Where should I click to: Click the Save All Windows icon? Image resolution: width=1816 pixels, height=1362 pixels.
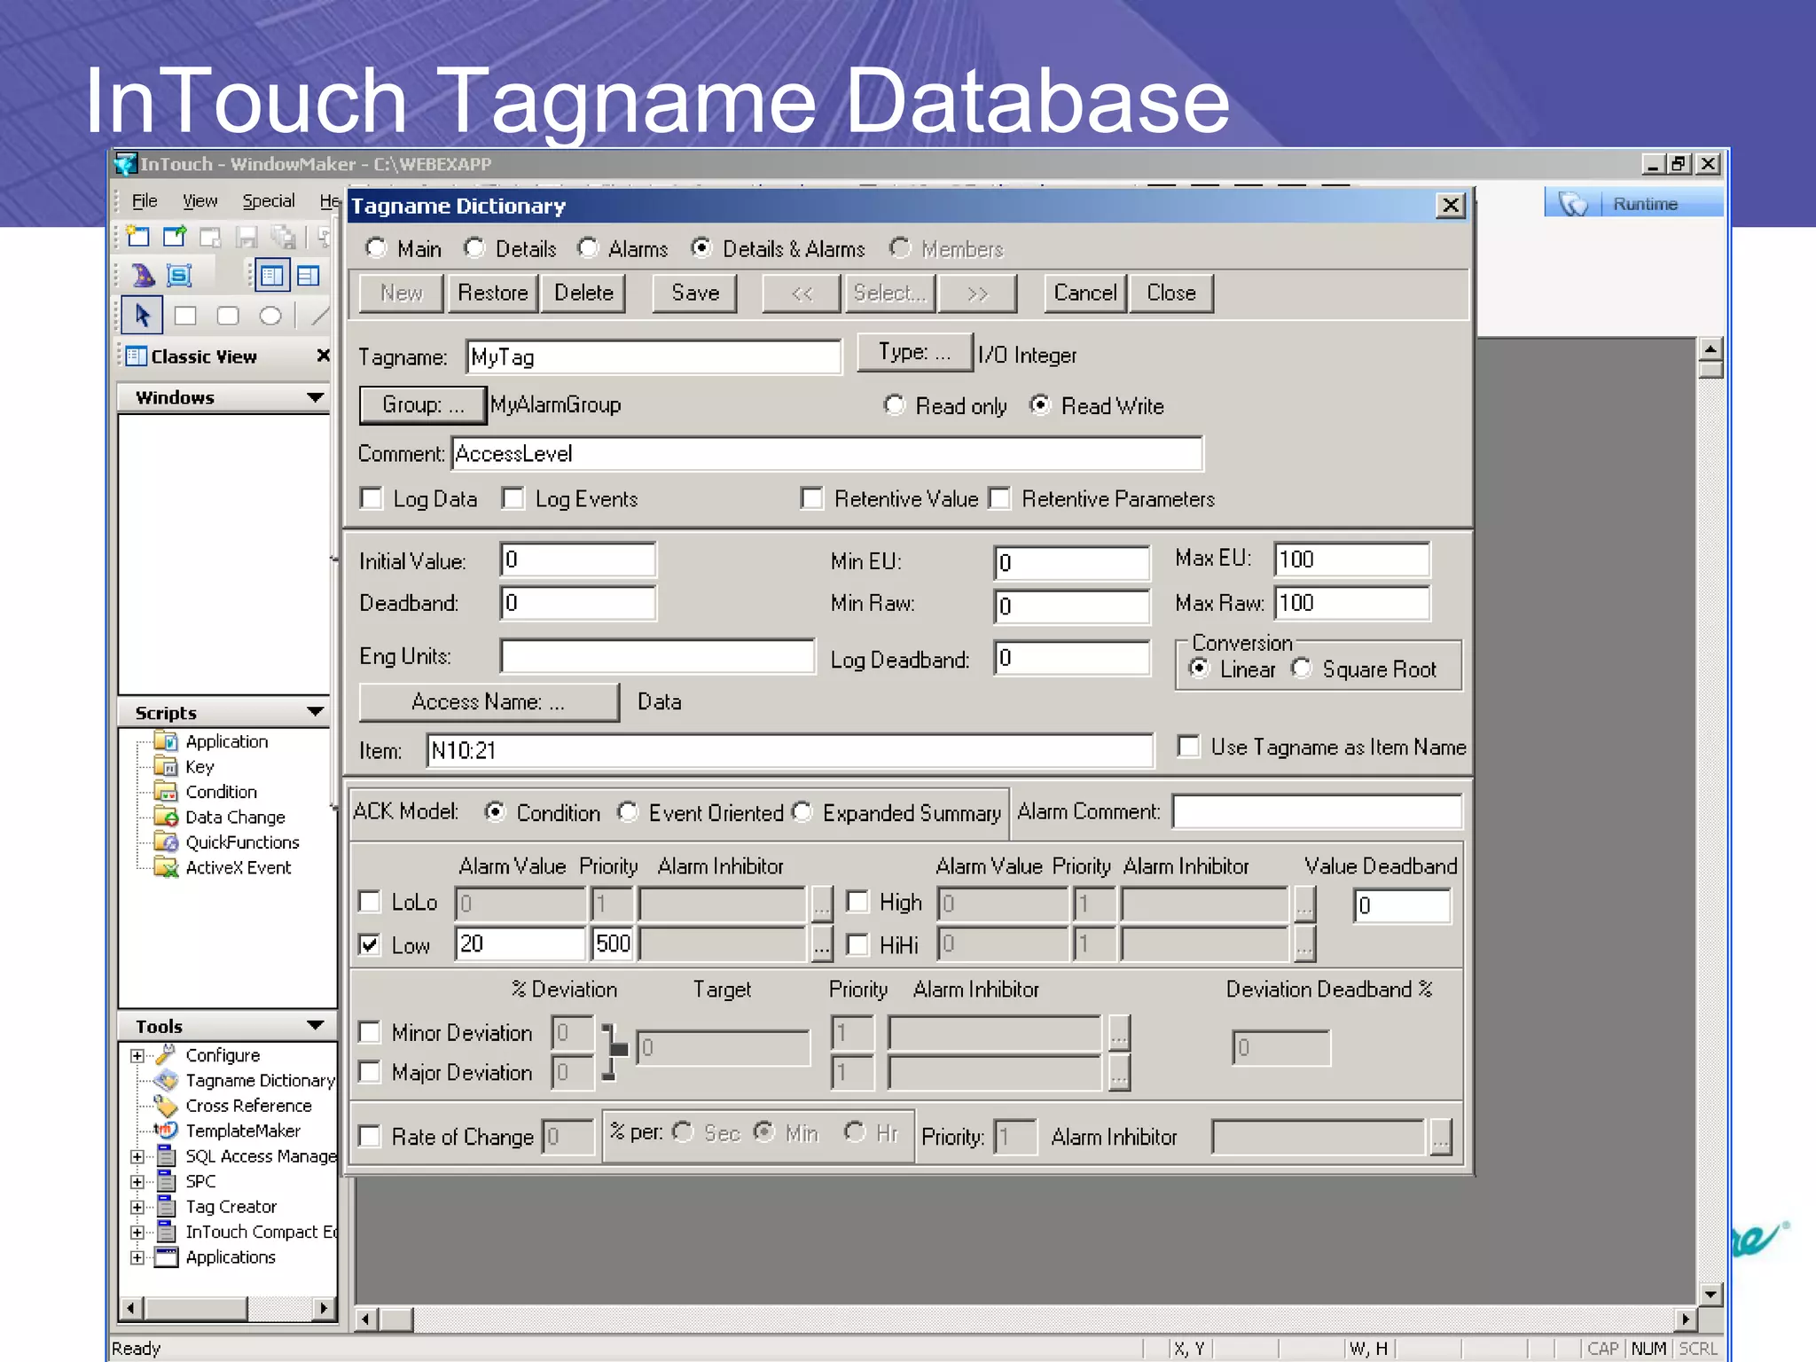[283, 237]
